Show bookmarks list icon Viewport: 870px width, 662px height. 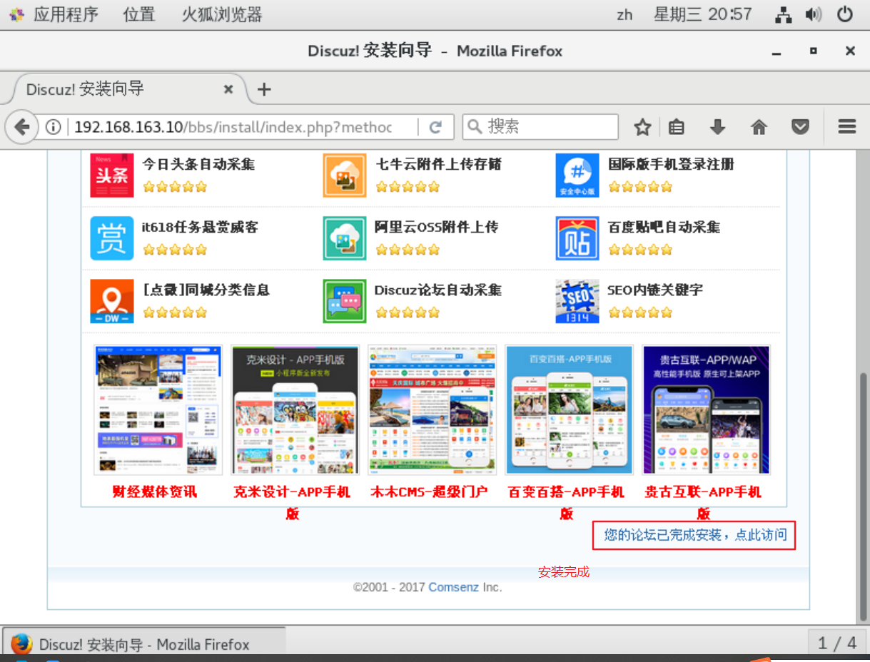677,127
